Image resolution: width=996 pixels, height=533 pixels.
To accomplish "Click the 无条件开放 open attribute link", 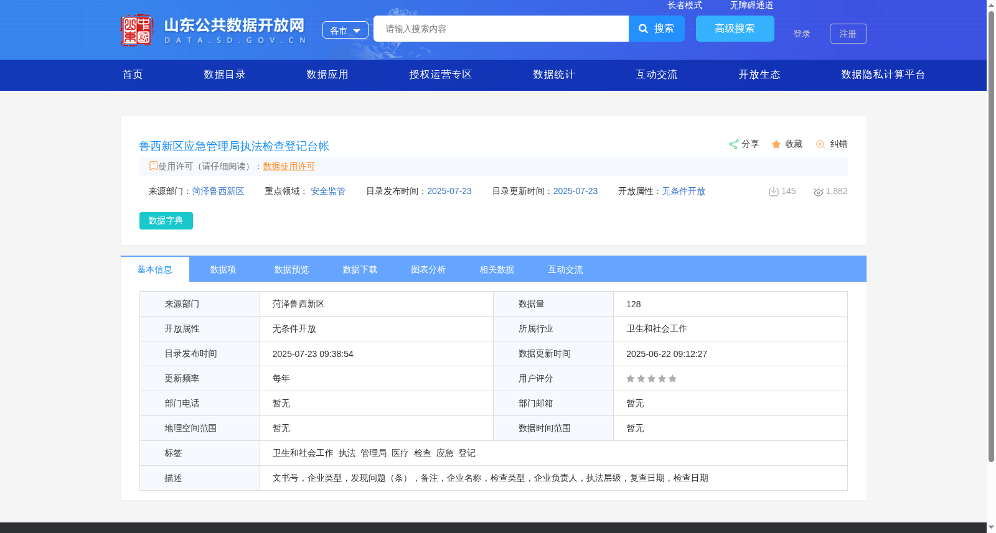I will (684, 192).
